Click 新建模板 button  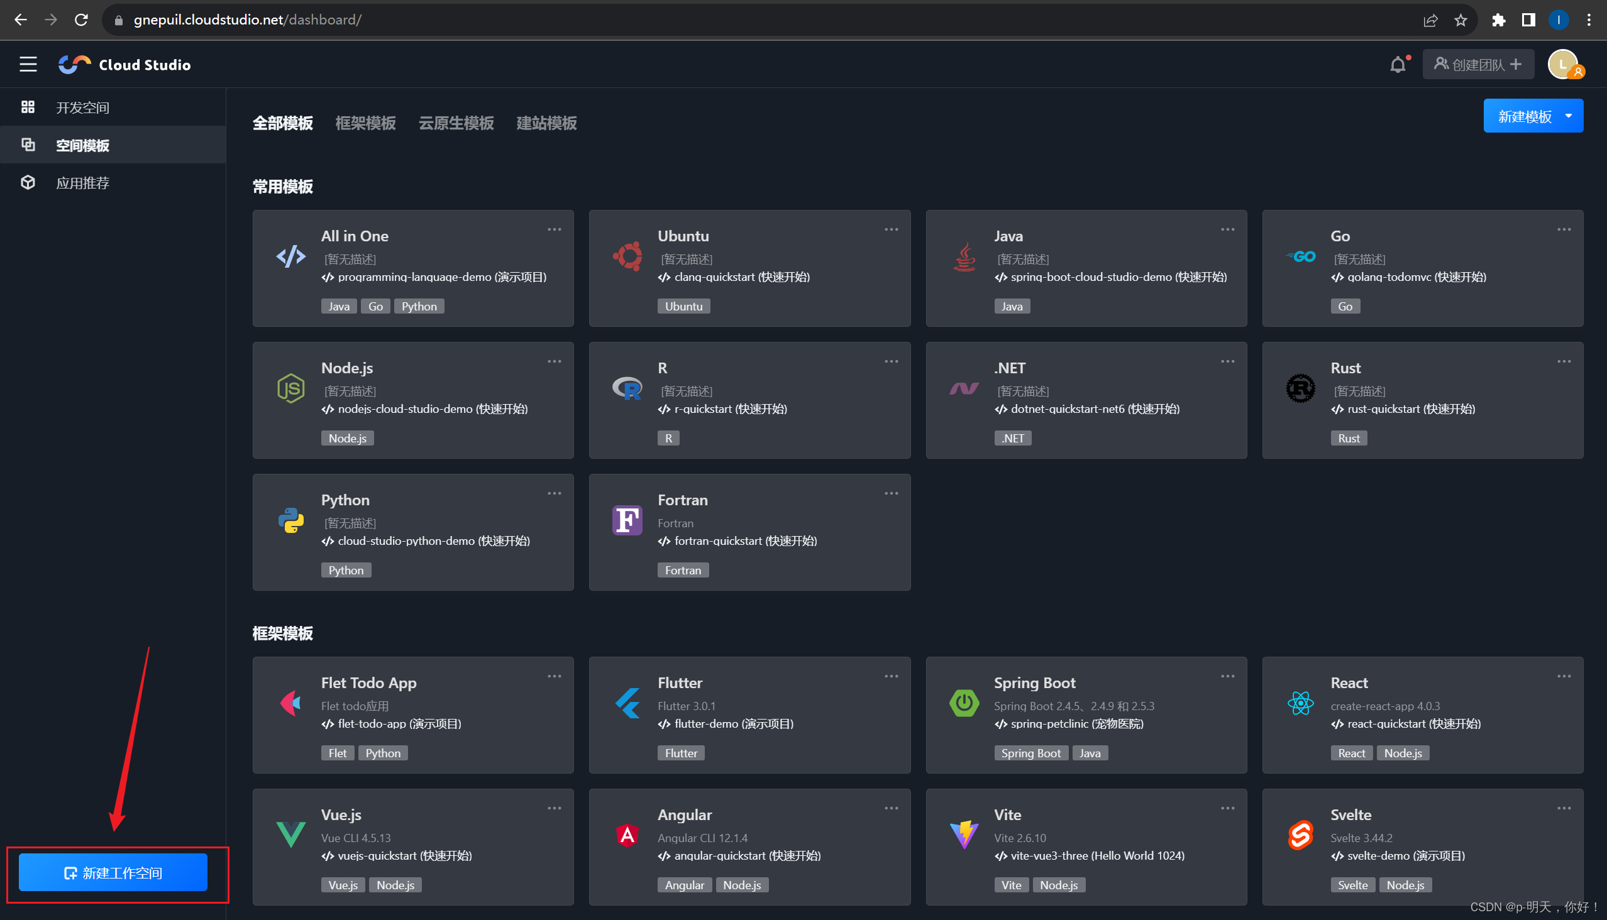tap(1527, 115)
